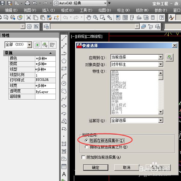Open the 插入(I) menu
This screenshot has width=181, height=181.
coord(49,10)
